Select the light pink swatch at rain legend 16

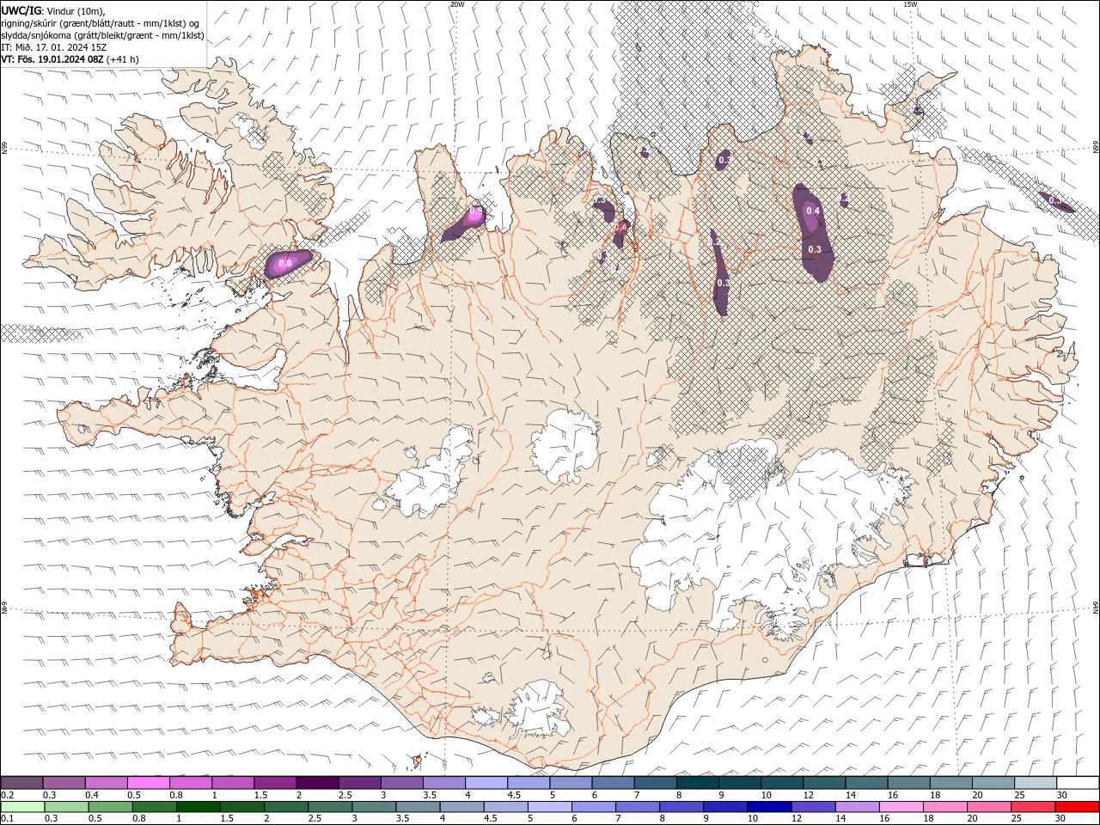coord(900,807)
